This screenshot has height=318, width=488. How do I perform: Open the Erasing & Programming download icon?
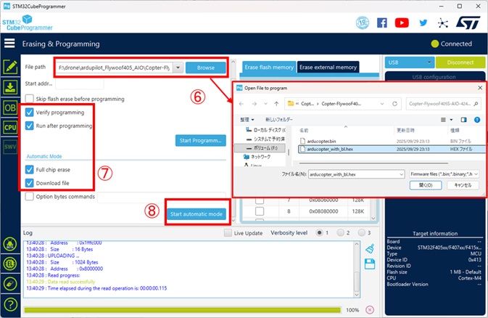(10, 87)
